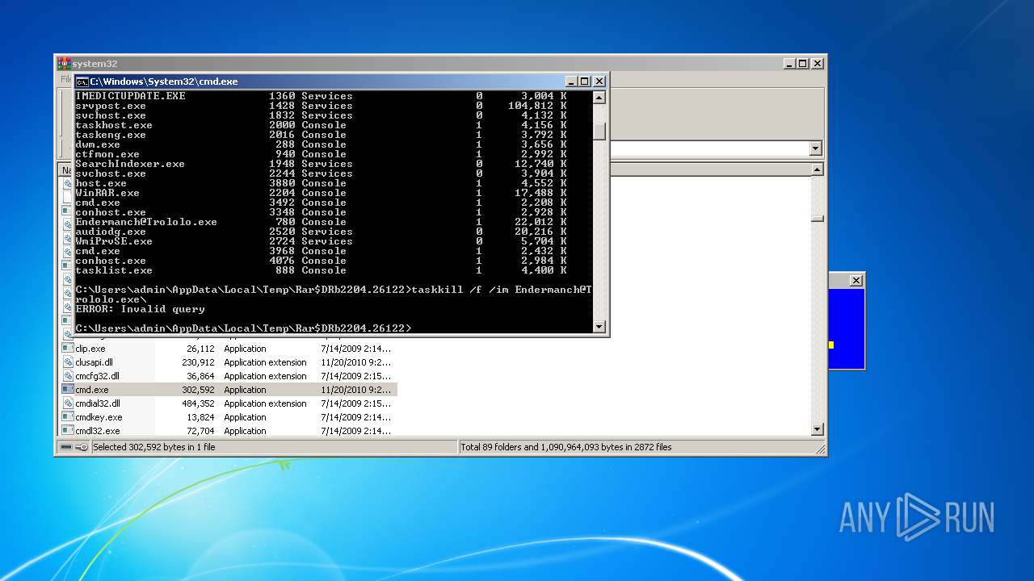Viewport: 1034px width, 581px height.
Task: Click WinRAR file list scroll up arrow
Action: click(818, 169)
